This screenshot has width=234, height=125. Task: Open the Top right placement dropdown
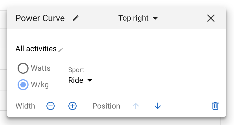tap(138, 18)
